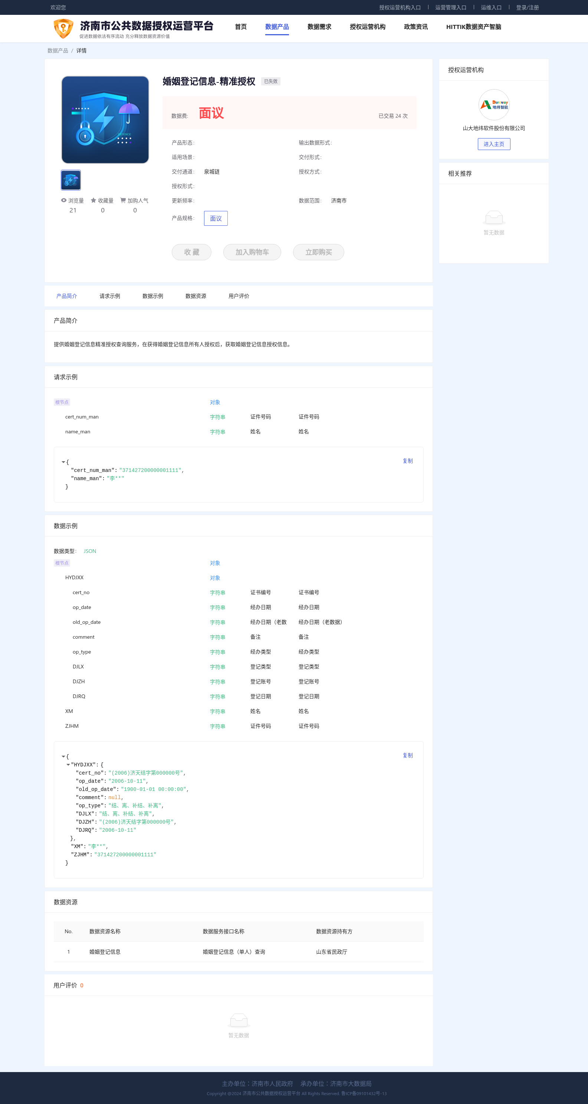Open the 运维入口 top link
The width and height of the screenshot is (588, 1104).
click(491, 7)
